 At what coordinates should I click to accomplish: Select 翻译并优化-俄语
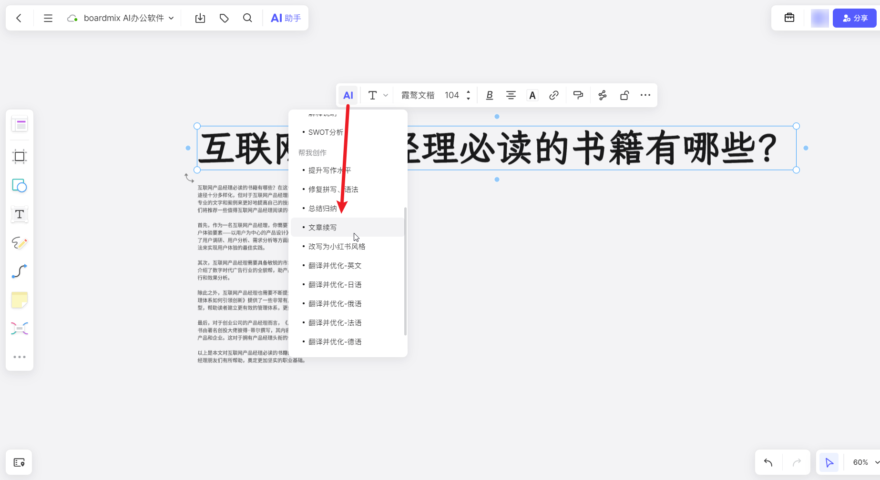[348, 303]
